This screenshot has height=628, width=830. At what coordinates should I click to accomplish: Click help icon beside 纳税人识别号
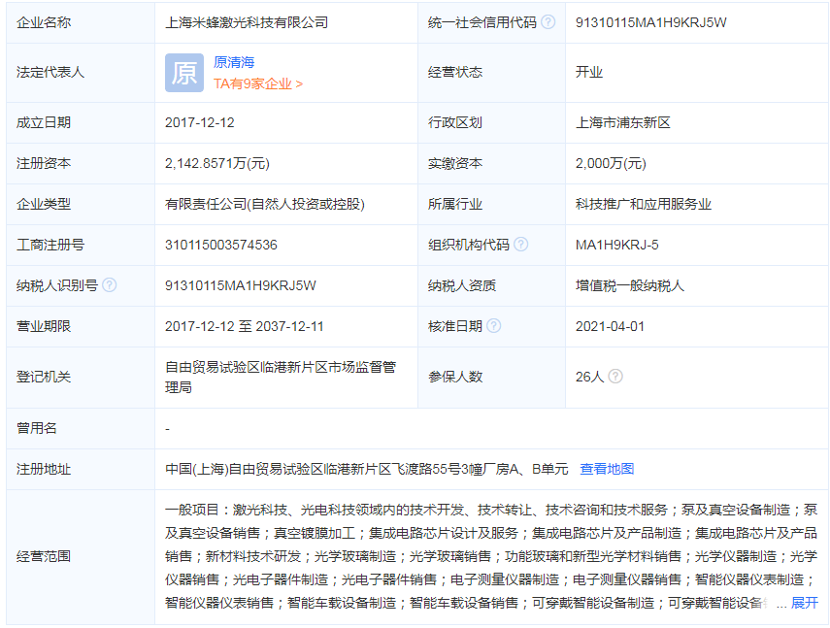pyautogui.click(x=109, y=285)
